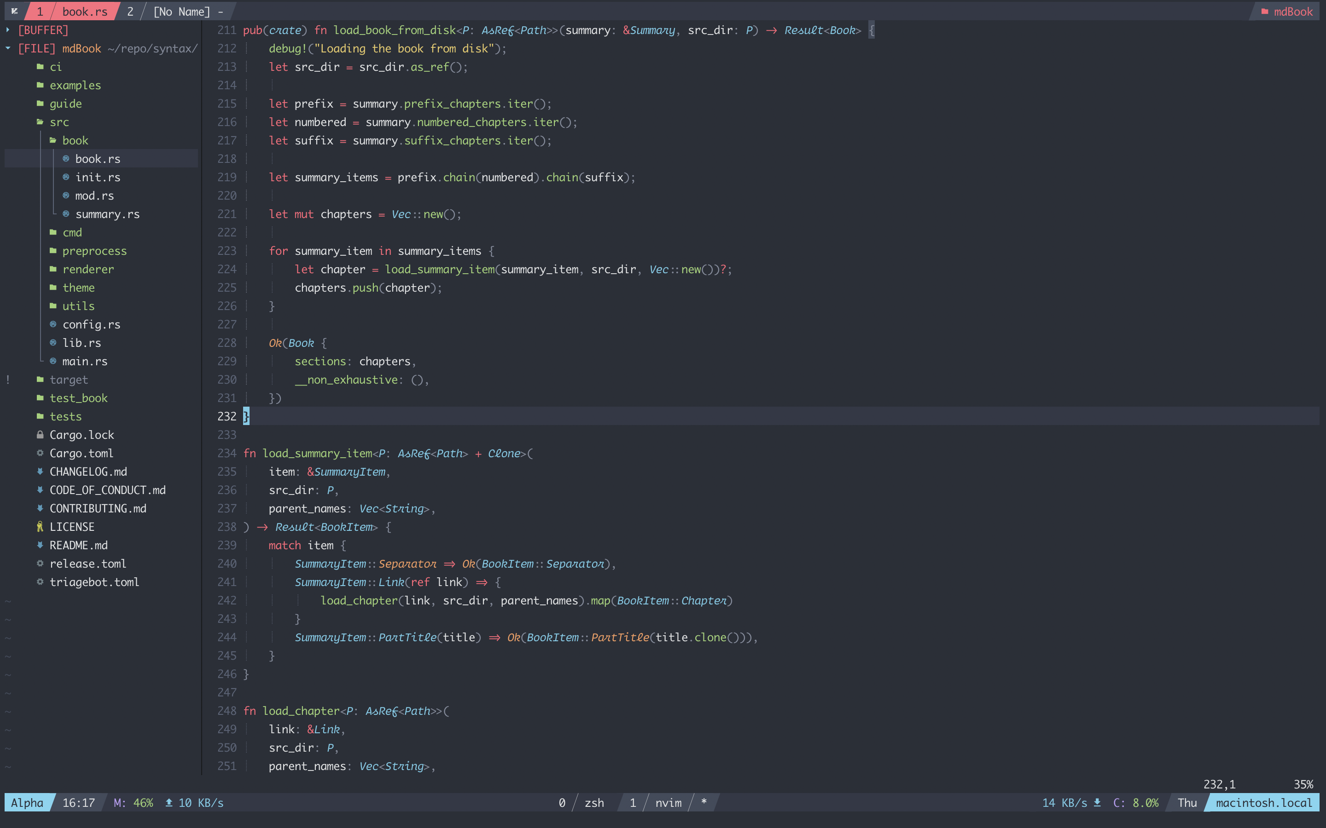Expand the [BUFFER] section arrow
This screenshot has width=1326, height=828.
click(x=8, y=30)
